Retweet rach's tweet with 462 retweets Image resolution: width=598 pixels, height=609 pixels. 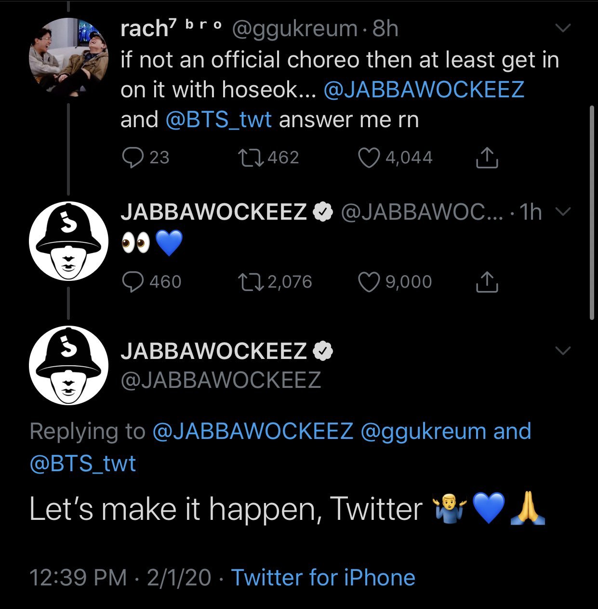click(251, 158)
